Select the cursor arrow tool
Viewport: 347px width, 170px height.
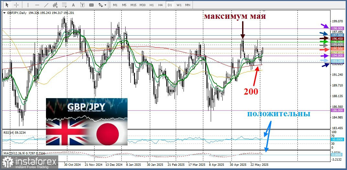click(x=7, y=5)
